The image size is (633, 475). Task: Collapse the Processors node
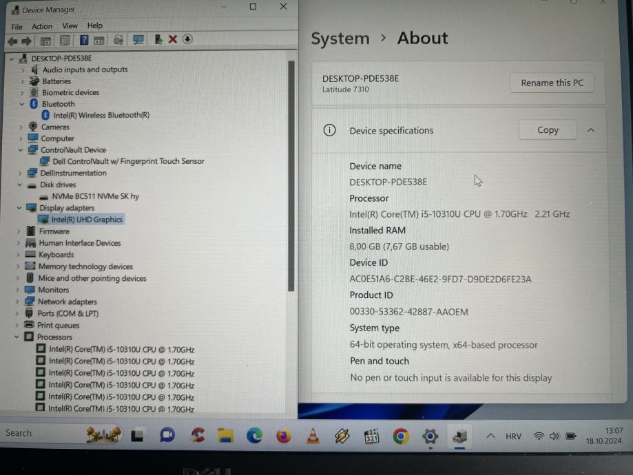click(x=17, y=337)
